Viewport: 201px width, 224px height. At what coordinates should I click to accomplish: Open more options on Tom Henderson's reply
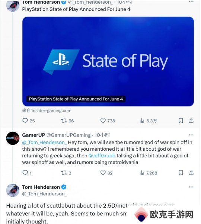[x=191, y=187]
